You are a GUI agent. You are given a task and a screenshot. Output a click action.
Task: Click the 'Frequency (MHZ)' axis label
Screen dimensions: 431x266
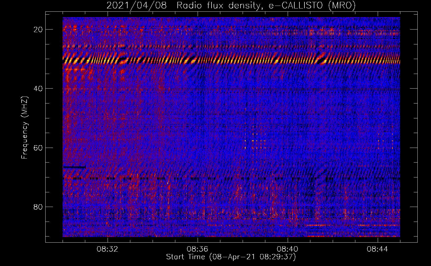[25, 128]
